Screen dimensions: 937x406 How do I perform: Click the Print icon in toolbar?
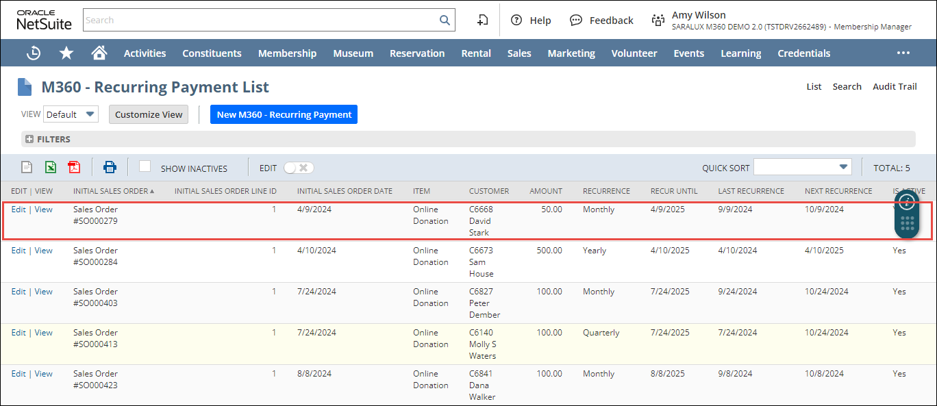click(x=110, y=167)
